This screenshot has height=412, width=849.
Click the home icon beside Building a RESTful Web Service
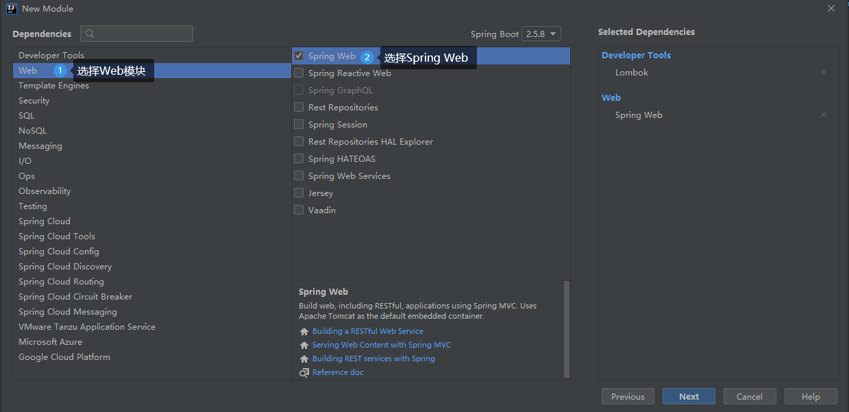click(304, 331)
